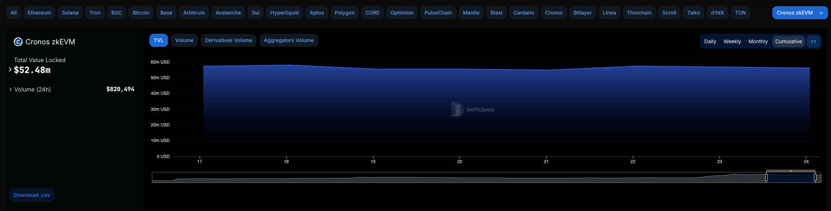Viewport: 831px width, 211px height.
Task: Open the Bitcoin chain tab
Action: click(141, 13)
